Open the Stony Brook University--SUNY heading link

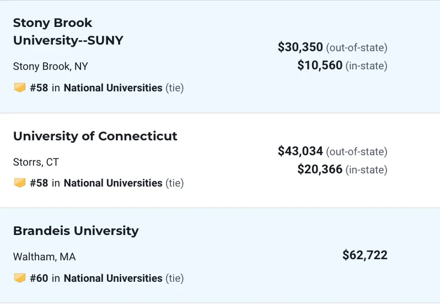coord(68,31)
